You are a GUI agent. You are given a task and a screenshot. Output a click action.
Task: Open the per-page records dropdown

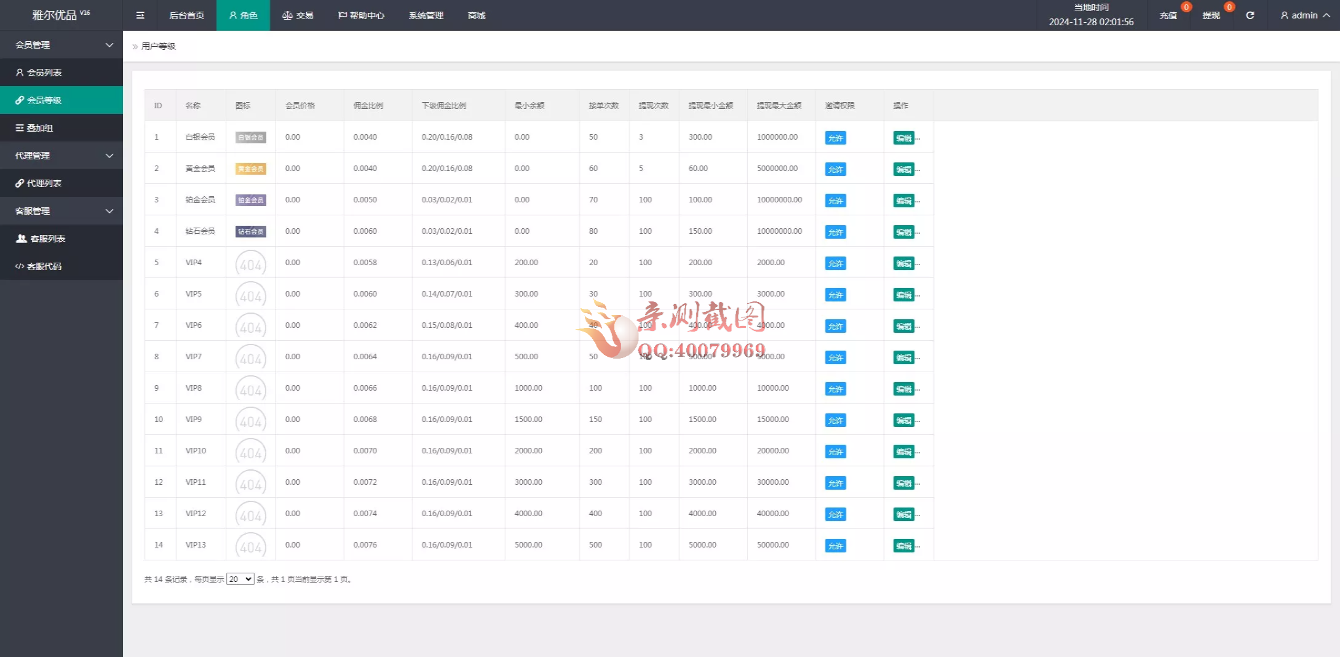[240, 579]
